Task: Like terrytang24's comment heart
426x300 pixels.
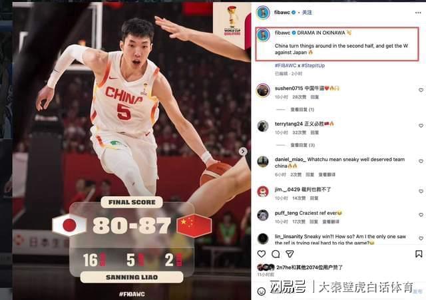Action: point(421,126)
